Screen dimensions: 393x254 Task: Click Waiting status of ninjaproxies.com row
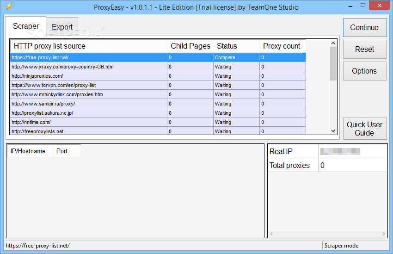coord(236,76)
